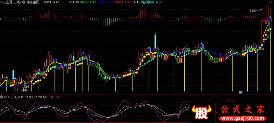Screen dimensions: 274x123
Task: Click the blue dot above the 4.60 peak candle
Action: tap(270, 19)
